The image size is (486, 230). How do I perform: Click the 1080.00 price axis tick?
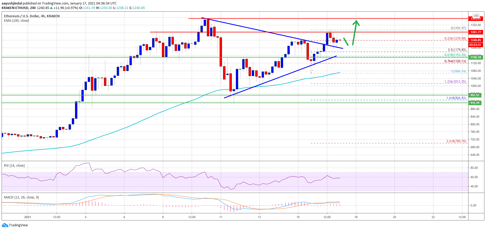[x=476, y=71]
